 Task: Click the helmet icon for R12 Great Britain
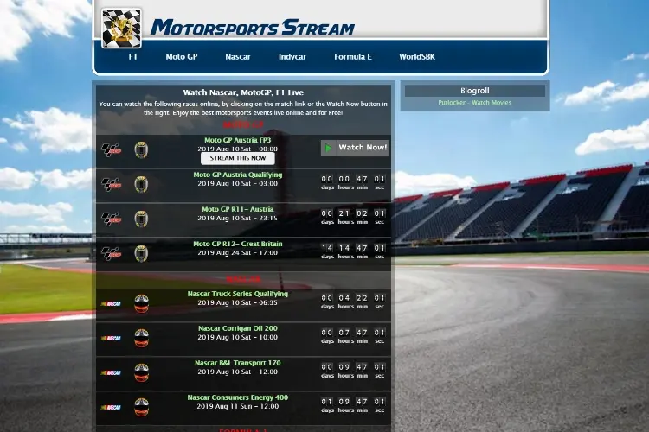coord(141,253)
